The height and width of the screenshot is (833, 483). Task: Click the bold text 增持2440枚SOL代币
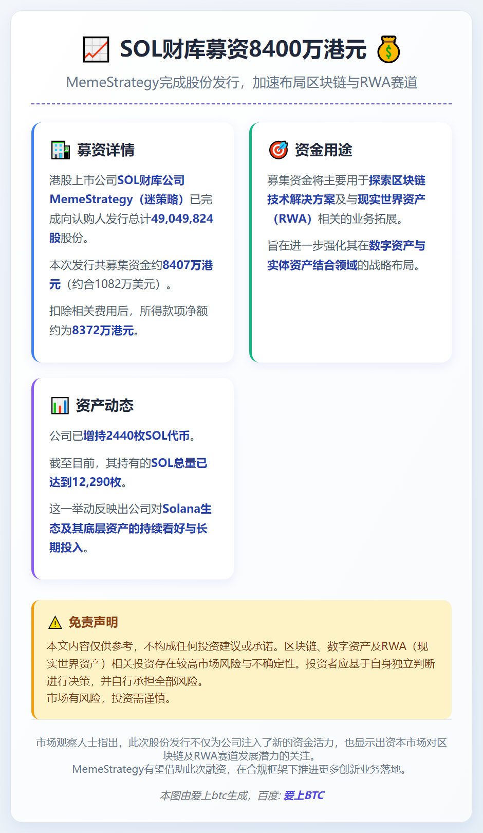point(137,436)
